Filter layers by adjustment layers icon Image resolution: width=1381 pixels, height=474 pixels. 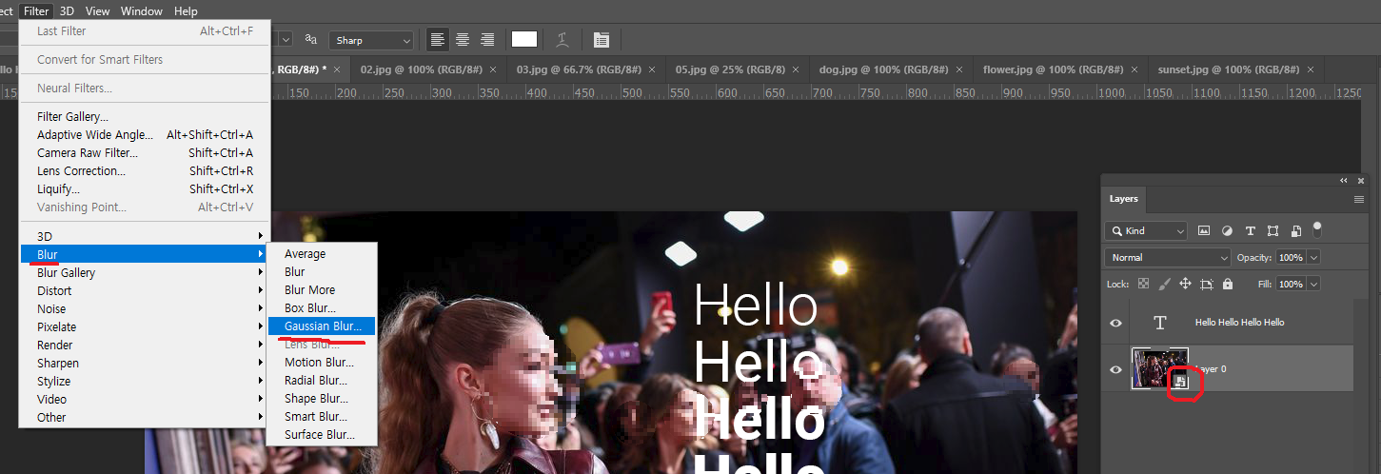pyautogui.click(x=1227, y=230)
